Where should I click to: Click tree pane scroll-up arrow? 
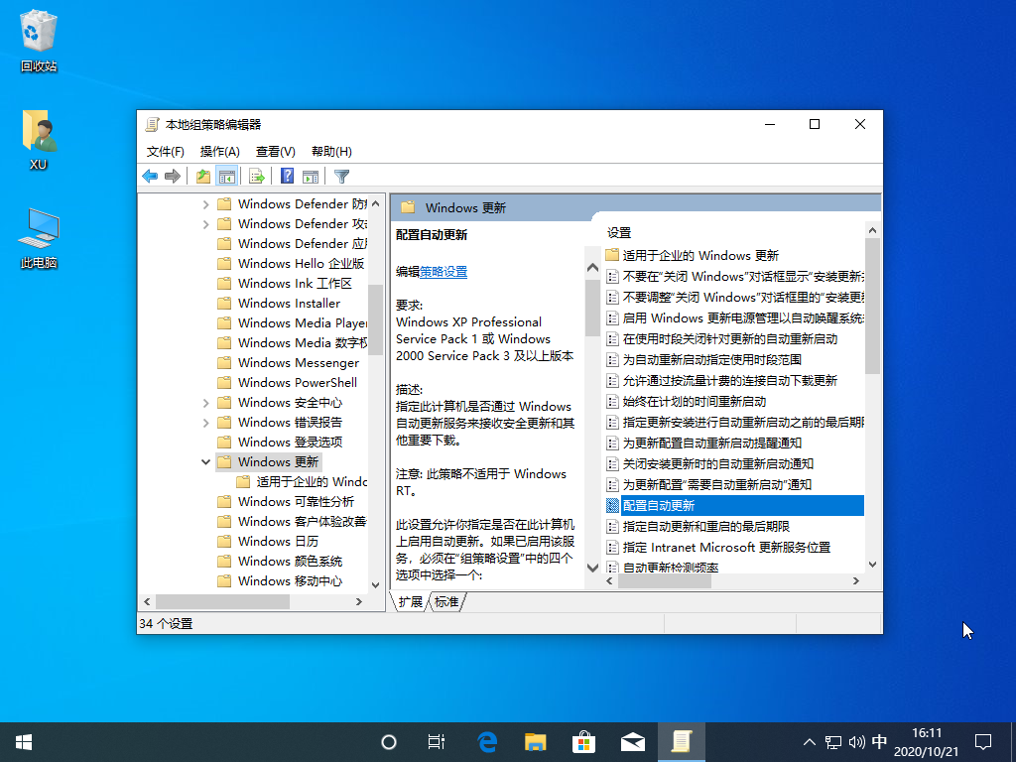tap(375, 204)
